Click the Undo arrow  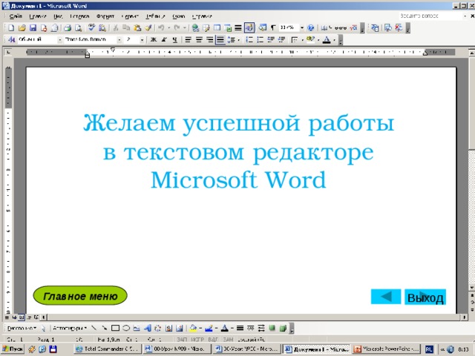(x=161, y=28)
